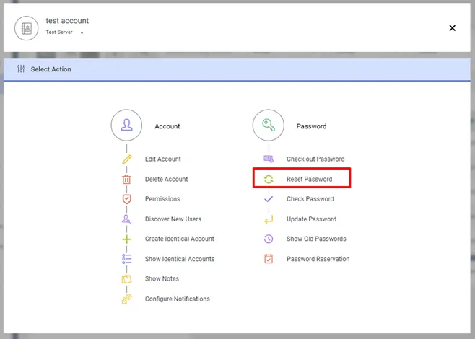This screenshot has width=475, height=339.
Task: Click the Show Identical Accounts list icon
Action: 126,259
